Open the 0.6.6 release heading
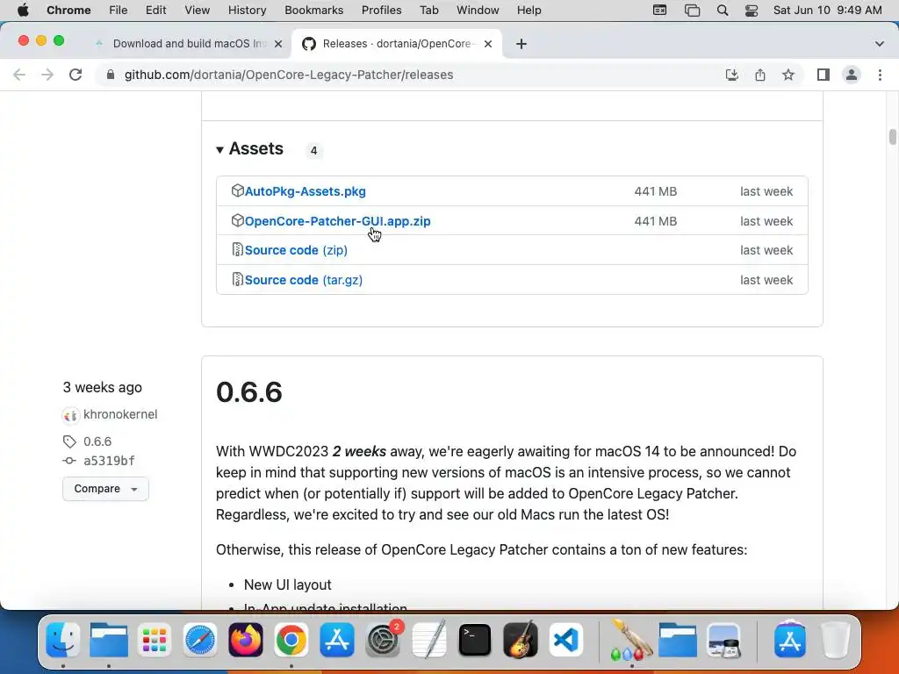Viewport: 899px width, 674px height. [x=248, y=392]
